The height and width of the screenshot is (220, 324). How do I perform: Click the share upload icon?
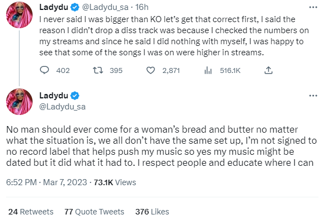[268, 70]
